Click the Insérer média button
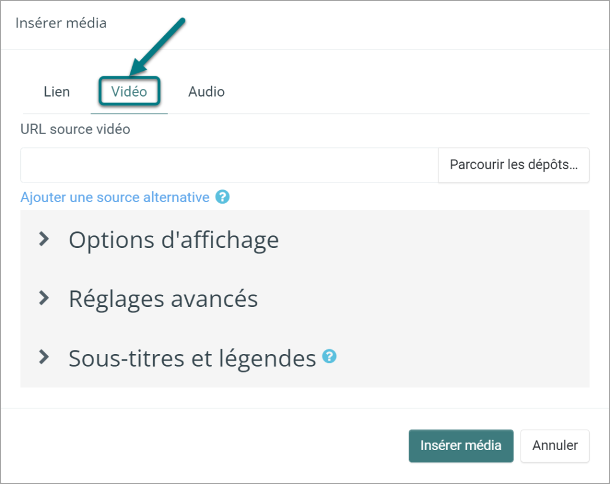The height and width of the screenshot is (484, 610). click(x=461, y=446)
